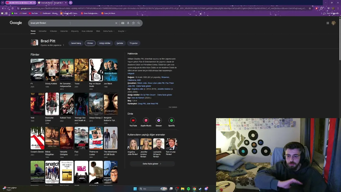The image size is (341, 192).
Task: Open the Gmail bookmark
Action: pyautogui.click(x=23, y=13)
